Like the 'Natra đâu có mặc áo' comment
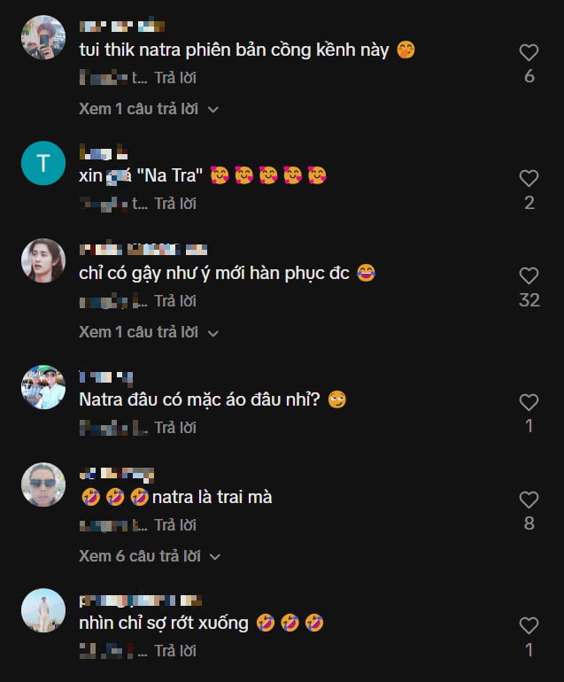The width and height of the screenshot is (564, 682). pyautogui.click(x=529, y=403)
